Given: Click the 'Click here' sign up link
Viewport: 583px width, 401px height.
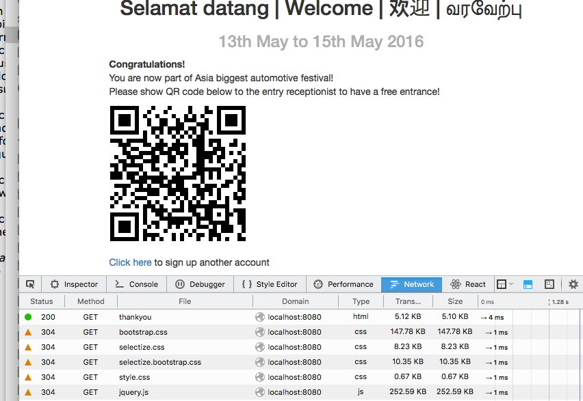Looking at the screenshot, I should tap(130, 262).
